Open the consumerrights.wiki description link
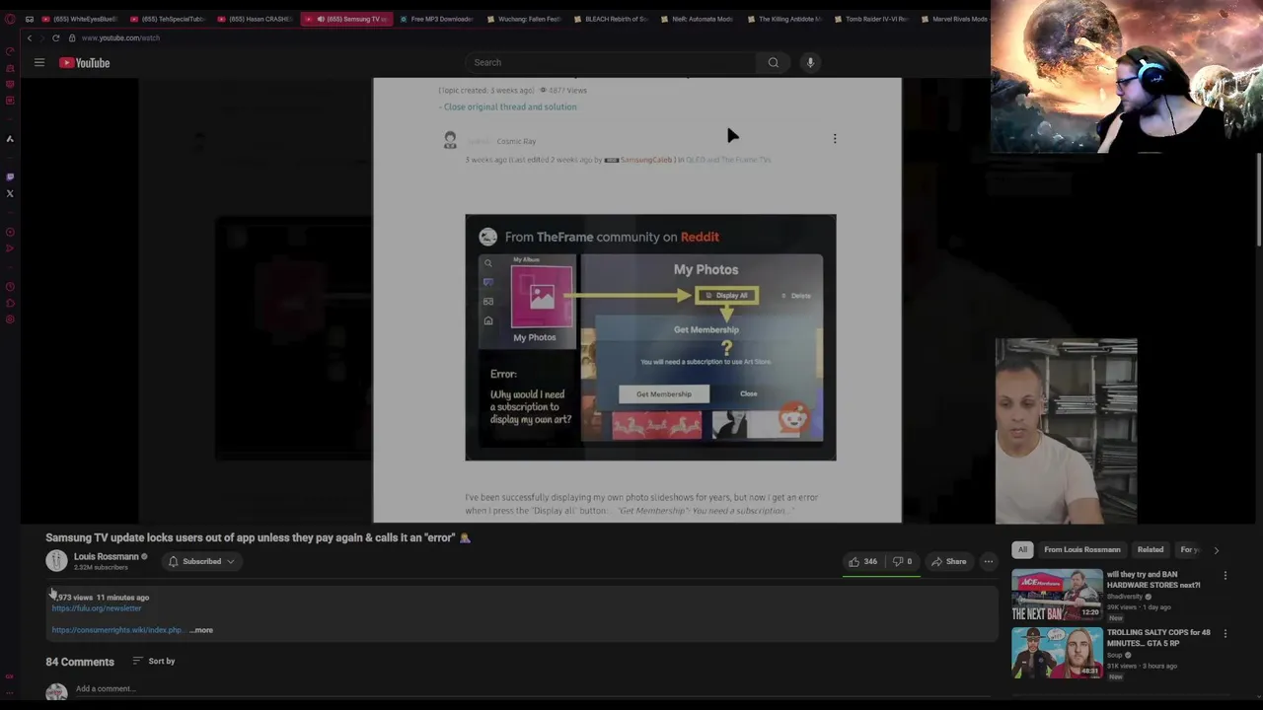 click(x=116, y=630)
